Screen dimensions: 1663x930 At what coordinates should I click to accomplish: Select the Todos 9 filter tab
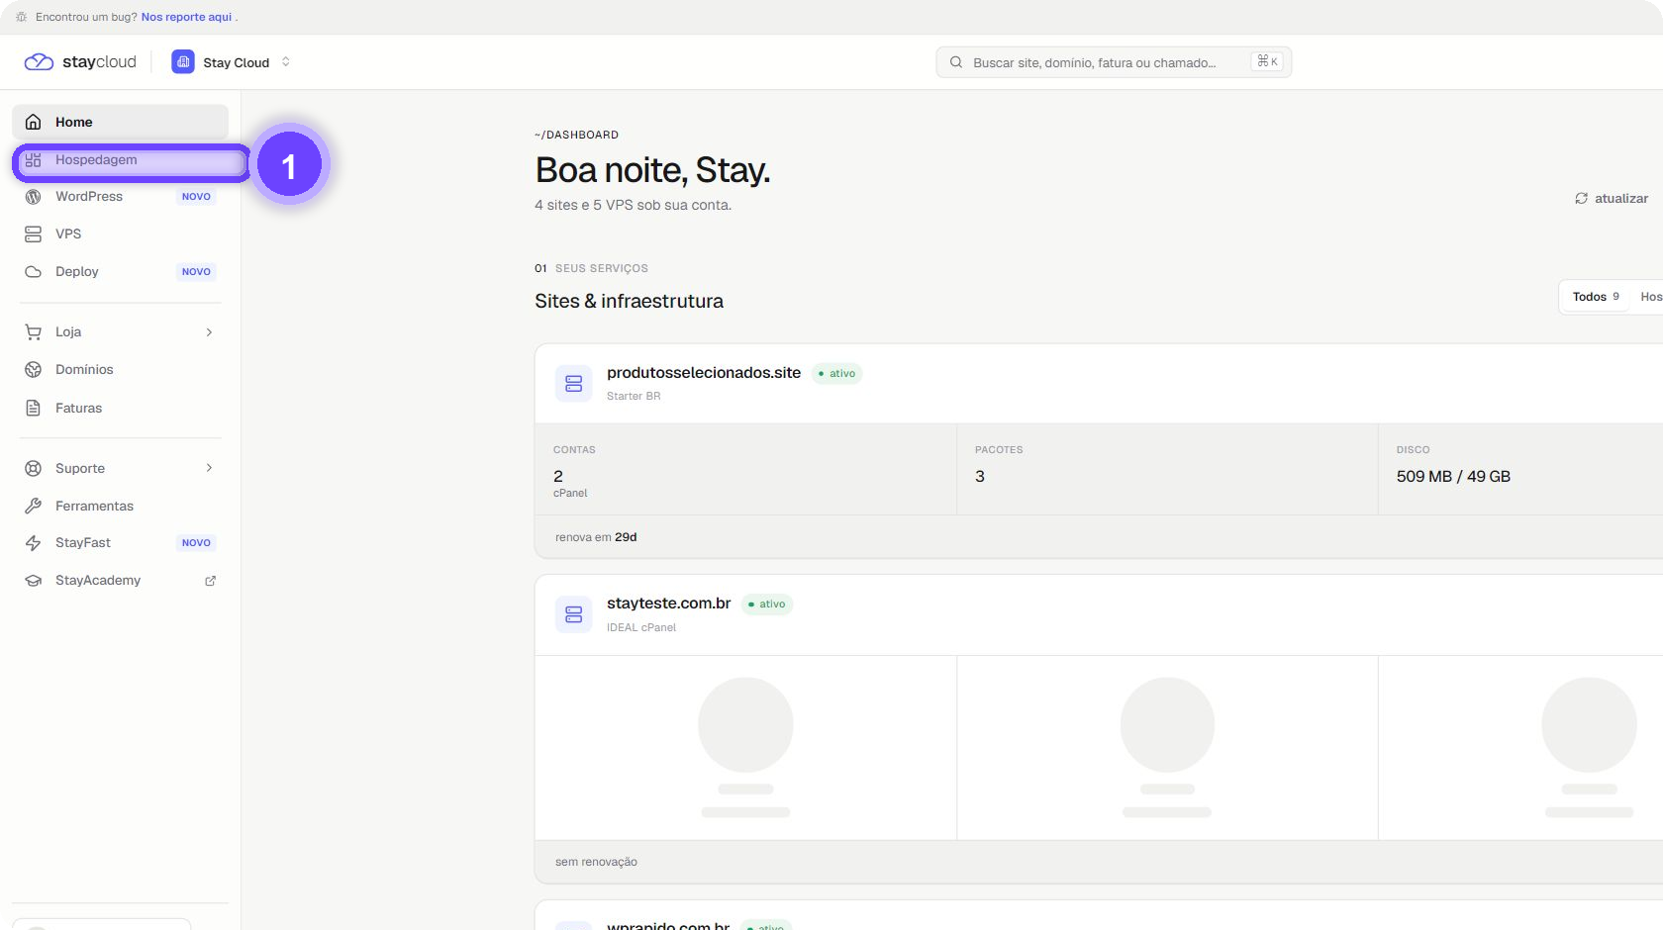(1596, 297)
